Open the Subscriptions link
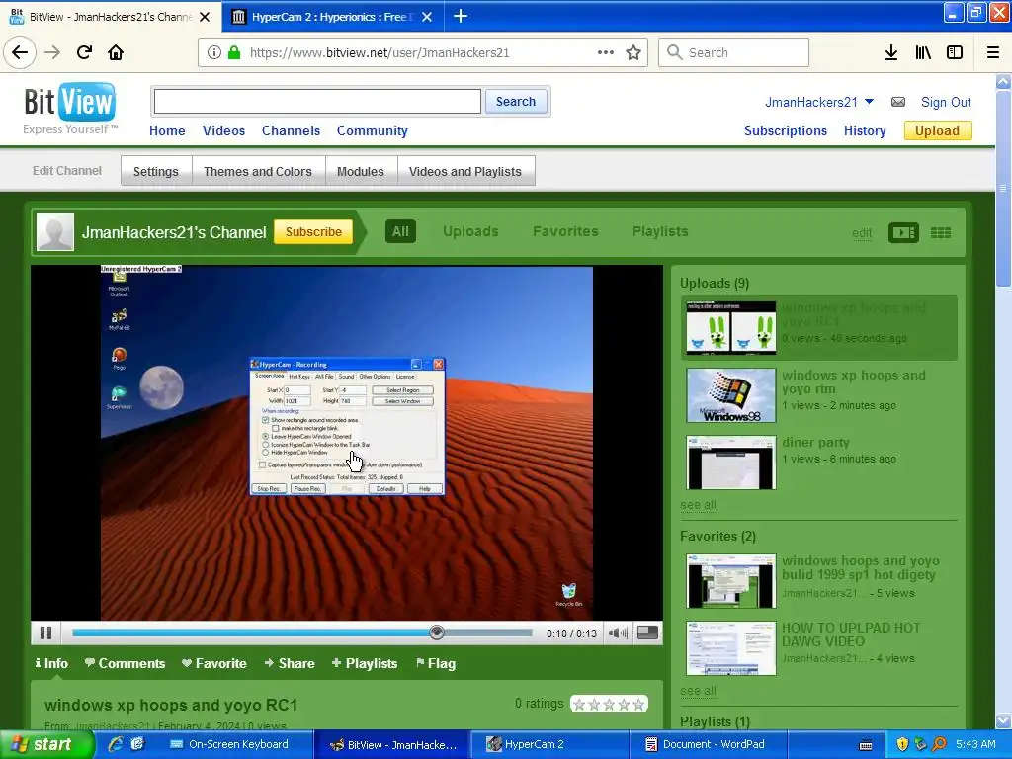 tap(786, 131)
